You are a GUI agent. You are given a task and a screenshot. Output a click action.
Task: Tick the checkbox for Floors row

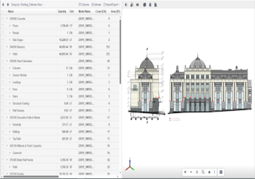point(2,26)
